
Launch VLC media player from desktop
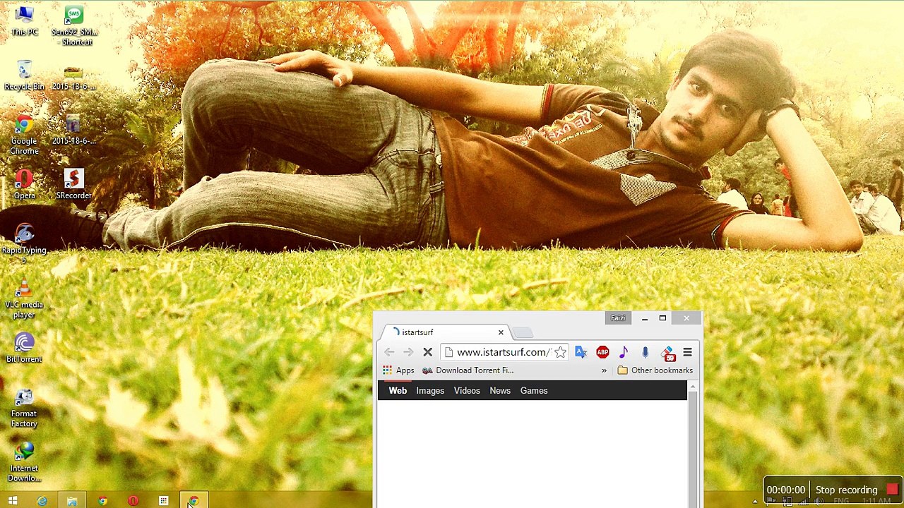tap(24, 299)
